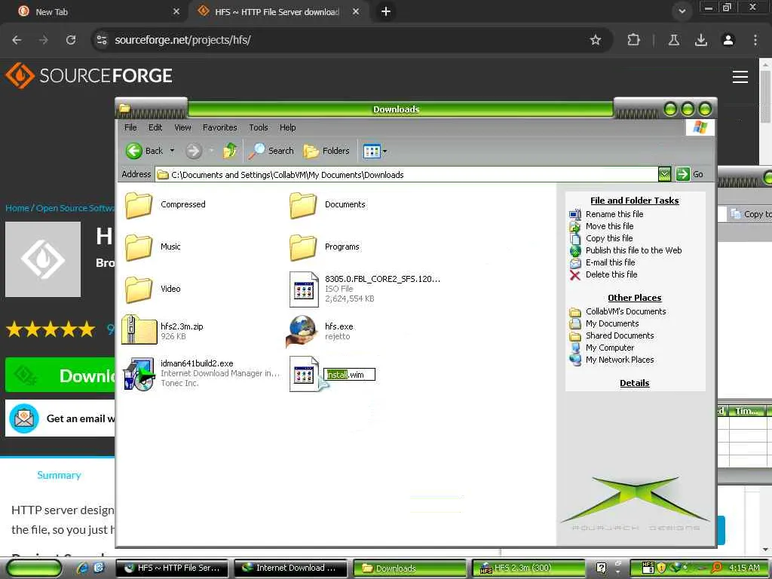Select the Compressed folder
Image resolution: width=772 pixels, height=579 pixels.
pos(165,205)
